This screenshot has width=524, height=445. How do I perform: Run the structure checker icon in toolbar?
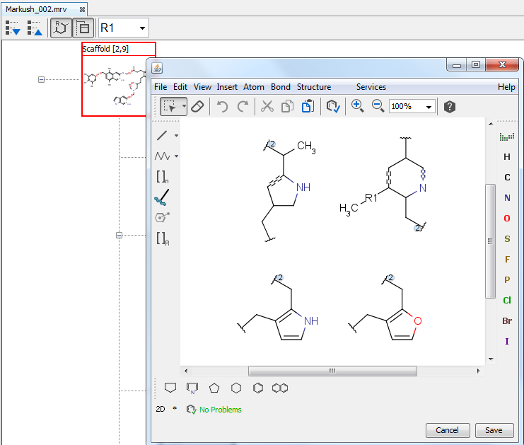(333, 106)
